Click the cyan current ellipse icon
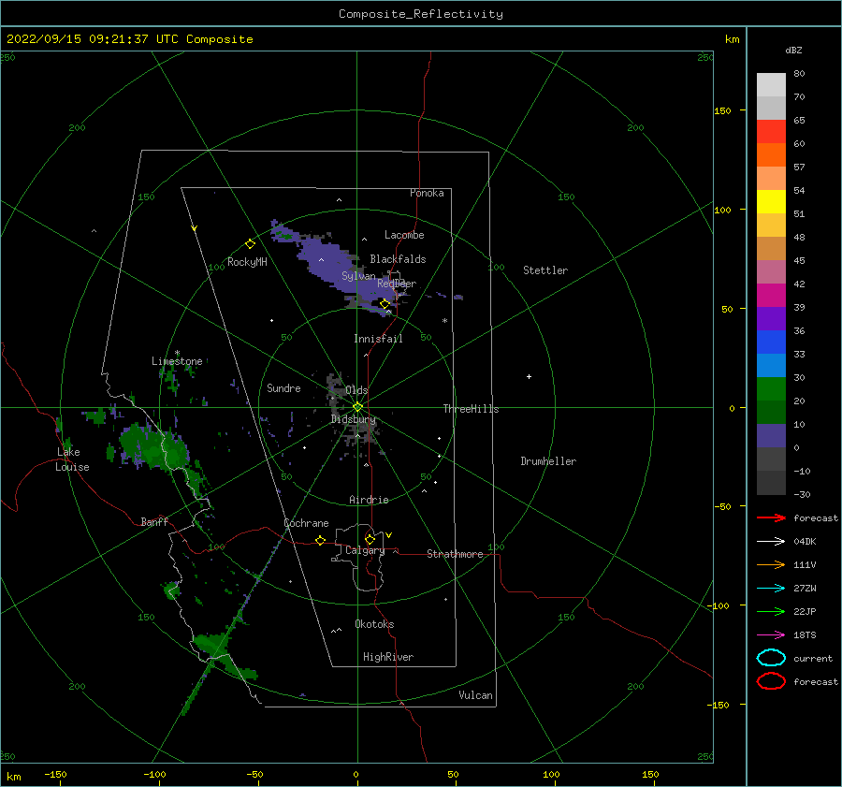The height and width of the screenshot is (787, 842). 771,658
